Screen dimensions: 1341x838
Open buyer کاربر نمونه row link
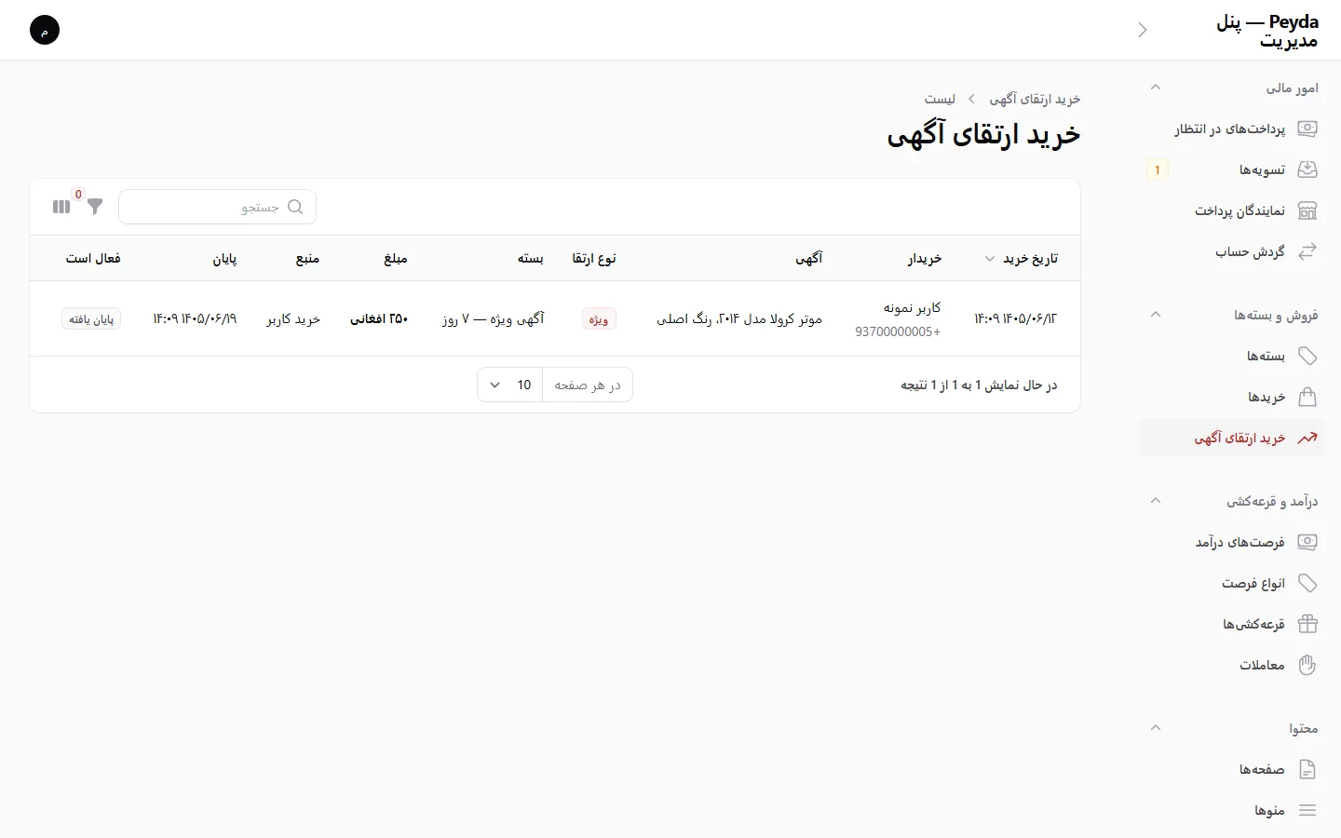point(898,318)
